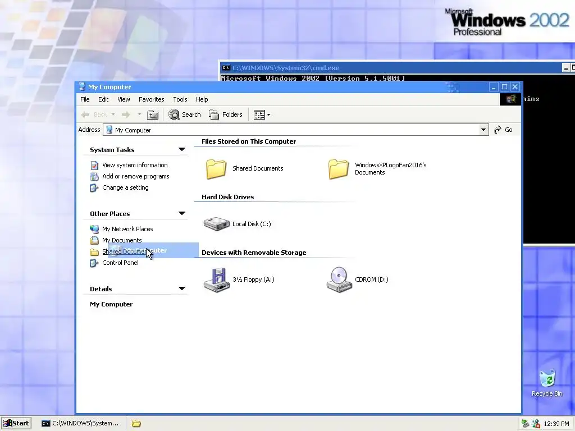Collapse the Details panel
The height and width of the screenshot is (431, 575).
tap(181, 288)
